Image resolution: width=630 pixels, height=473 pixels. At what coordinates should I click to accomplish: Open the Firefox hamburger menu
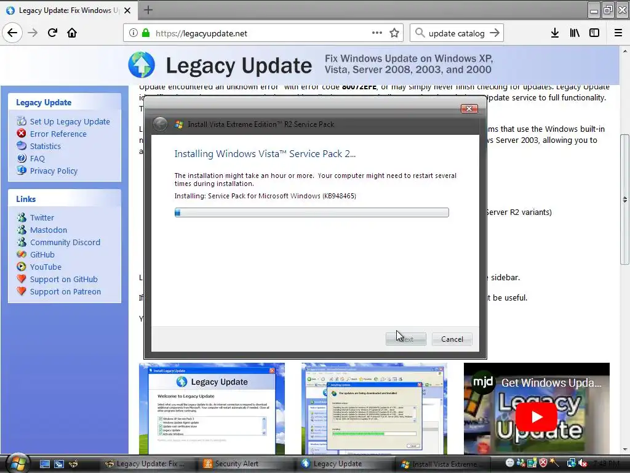click(618, 33)
